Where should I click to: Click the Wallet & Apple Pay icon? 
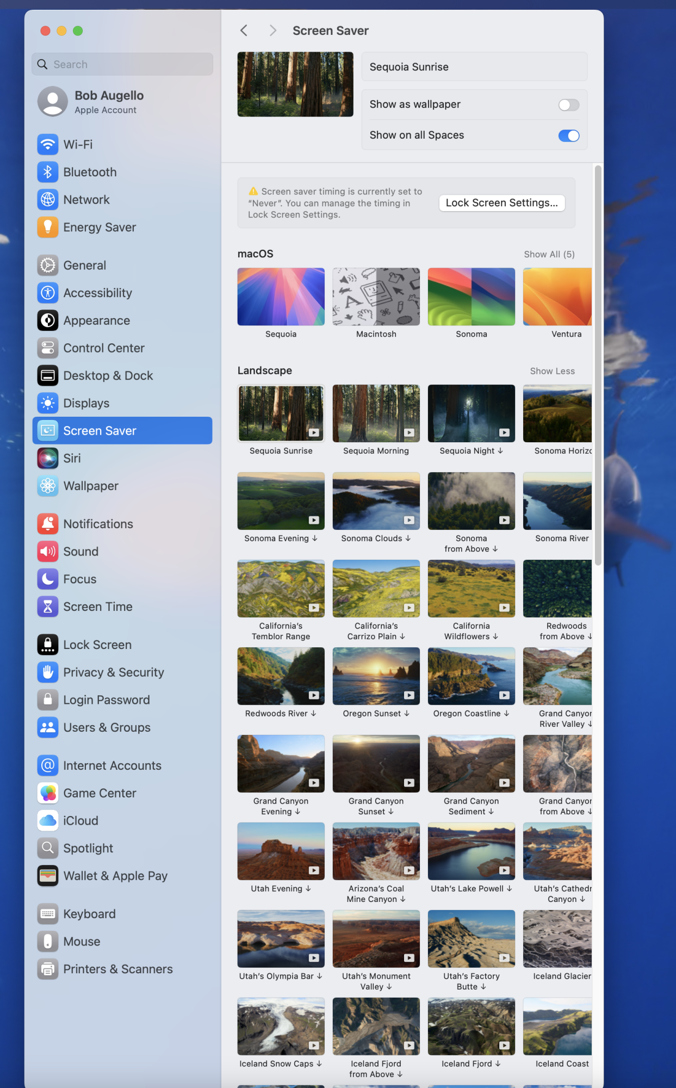coord(48,876)
